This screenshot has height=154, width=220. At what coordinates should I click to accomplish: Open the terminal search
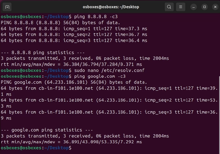click(x=169, y=7)
